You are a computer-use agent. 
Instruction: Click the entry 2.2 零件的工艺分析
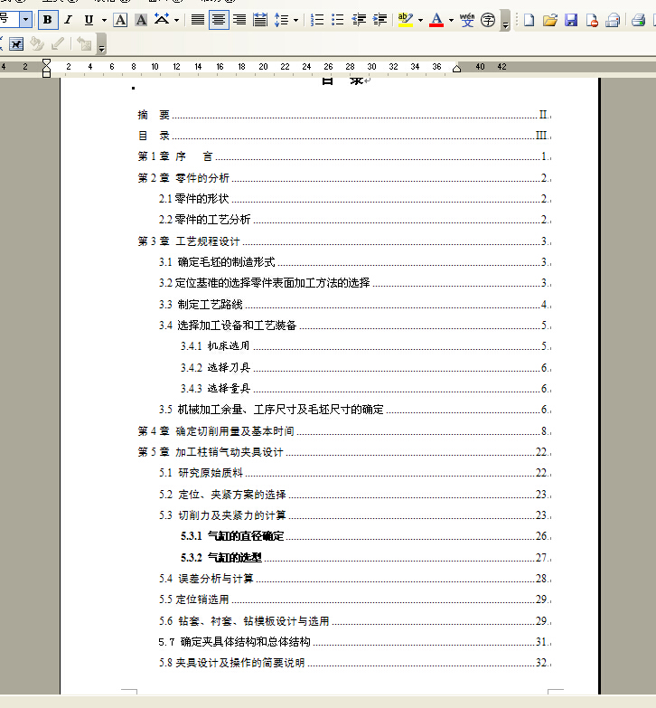coord(204,220)
